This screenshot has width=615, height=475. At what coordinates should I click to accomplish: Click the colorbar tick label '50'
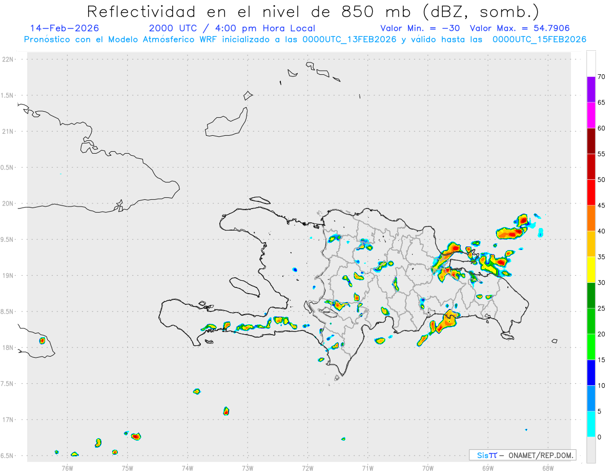pos(601,180)
